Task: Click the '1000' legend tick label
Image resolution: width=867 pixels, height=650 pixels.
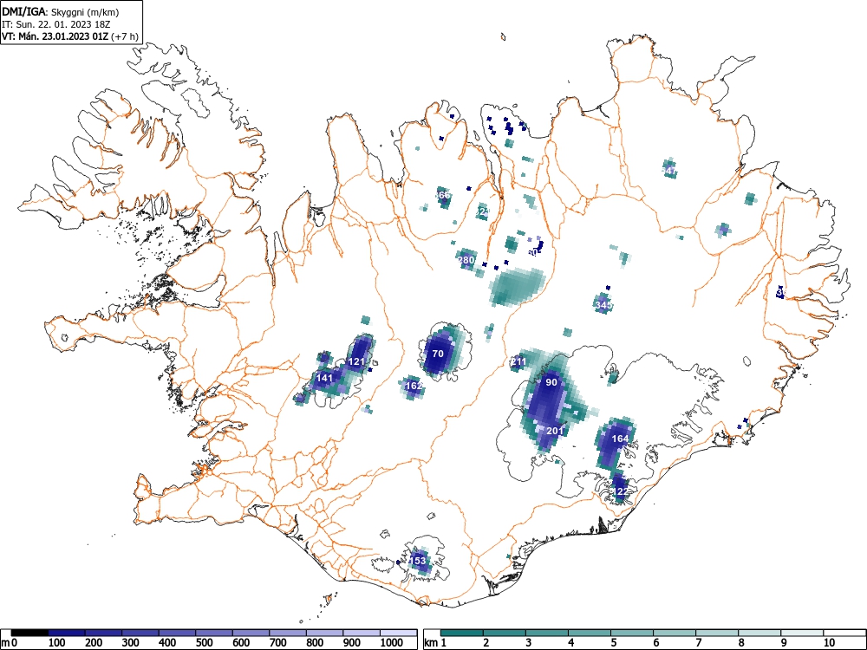Action: coord(392,643)
